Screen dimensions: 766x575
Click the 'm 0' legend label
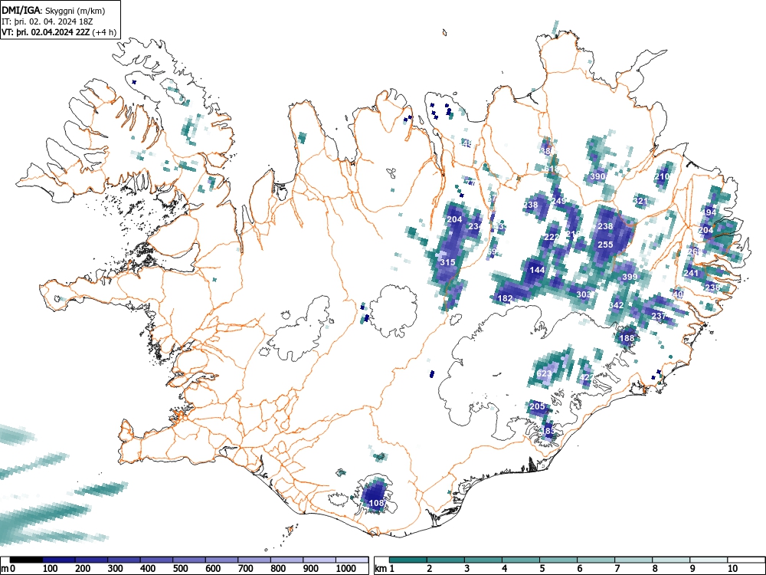point(8,569)
